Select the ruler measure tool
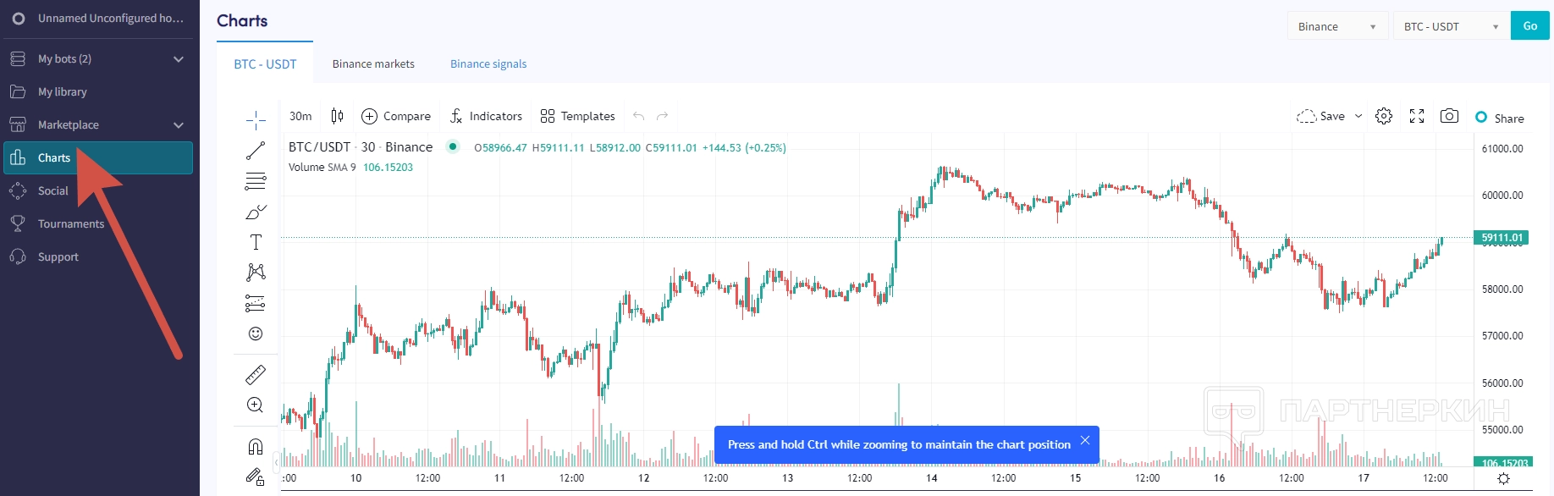Image resolution: width=1554 pixels, height=496 pixels. pyautogui.click(x=256, y=374)
